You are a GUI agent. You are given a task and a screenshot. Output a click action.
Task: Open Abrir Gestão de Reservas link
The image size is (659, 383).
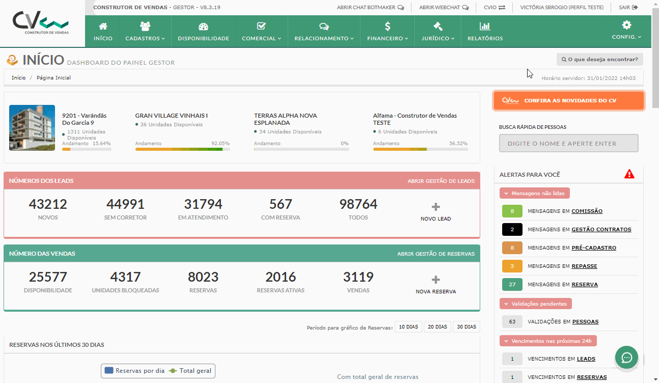click(x=436, y=254)
